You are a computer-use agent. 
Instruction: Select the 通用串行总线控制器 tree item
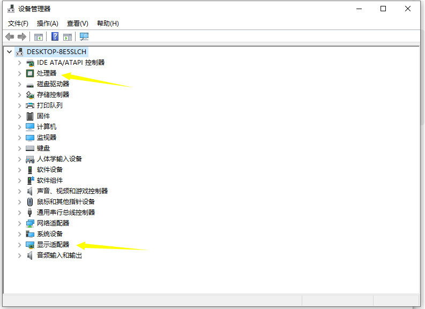click(66, 213)
